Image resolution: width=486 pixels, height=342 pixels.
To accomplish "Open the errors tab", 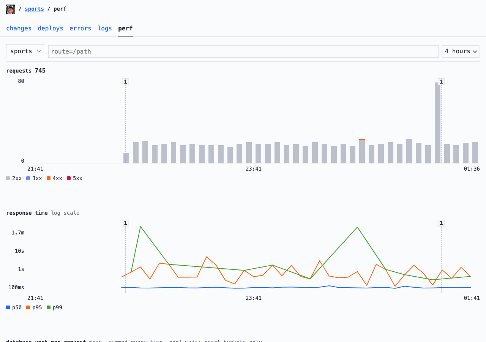I will click(80, 28).
